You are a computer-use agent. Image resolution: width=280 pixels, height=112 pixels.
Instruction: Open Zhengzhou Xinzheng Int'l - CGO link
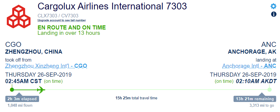click(x=46, y=66)
